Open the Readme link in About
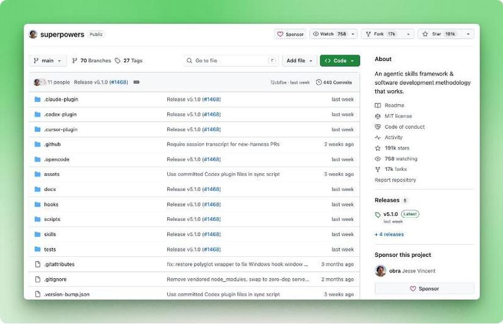The width and height of the screenshot is (503, 324). pyautogui.click(x=394, y=105)
